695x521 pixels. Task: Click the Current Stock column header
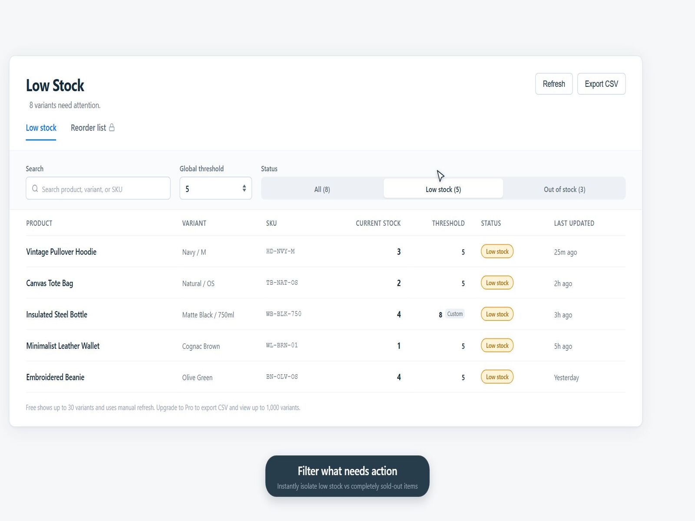[378, 223]
